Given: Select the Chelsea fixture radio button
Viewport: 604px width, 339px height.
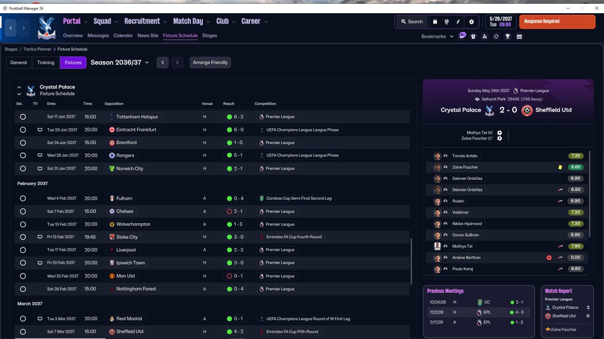Looking at the screenshot, I should [x=23, y=211].
